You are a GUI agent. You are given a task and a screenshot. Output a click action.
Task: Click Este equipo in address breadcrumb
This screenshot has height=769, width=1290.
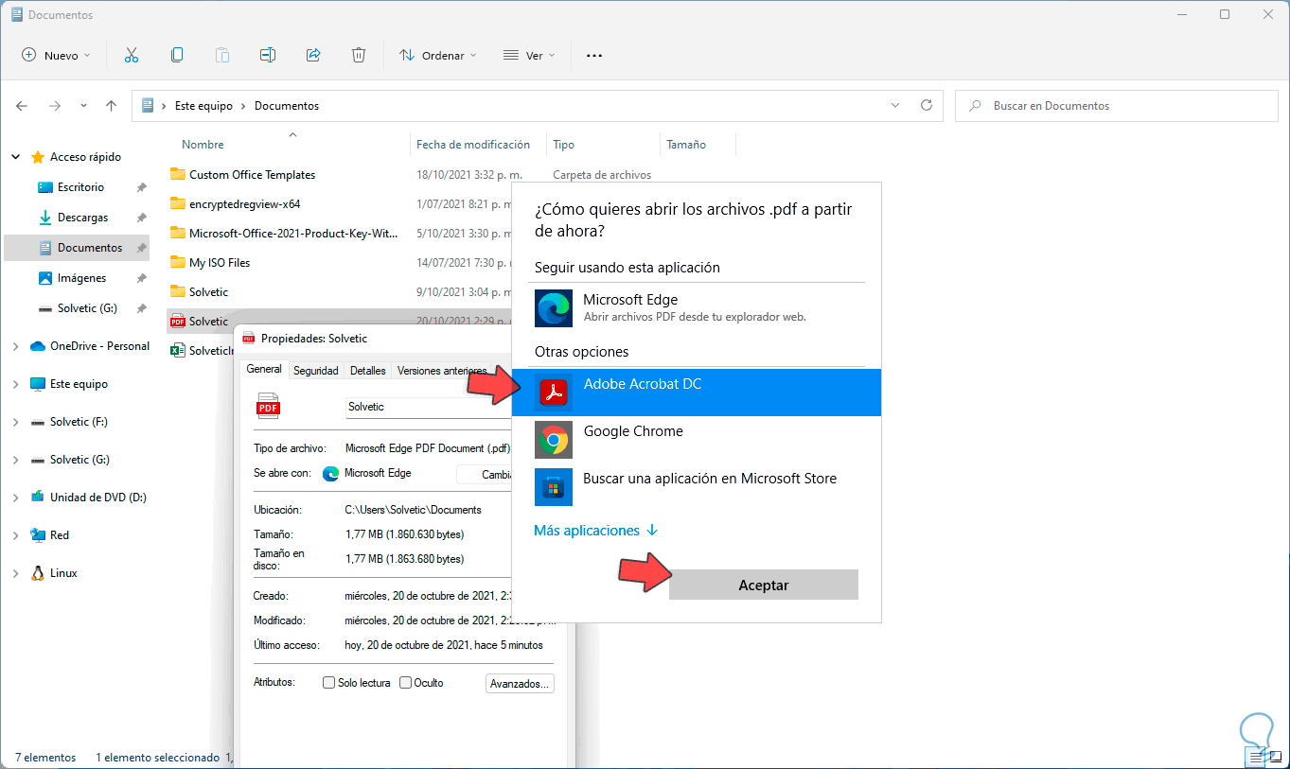203,106
